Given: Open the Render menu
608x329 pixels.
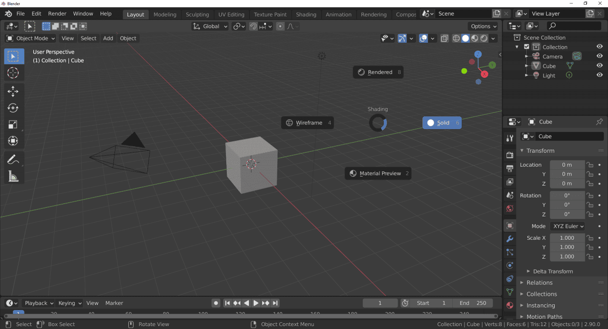Looking at the screenshot, I should point(57,13).
